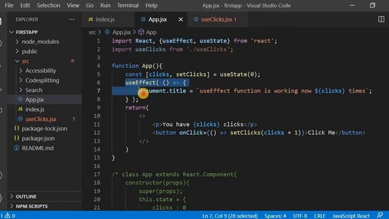This screenshot has height=219, width=389.
Task: Click the React icon on useClicks.jsx tab
Action: pos(196,19)
